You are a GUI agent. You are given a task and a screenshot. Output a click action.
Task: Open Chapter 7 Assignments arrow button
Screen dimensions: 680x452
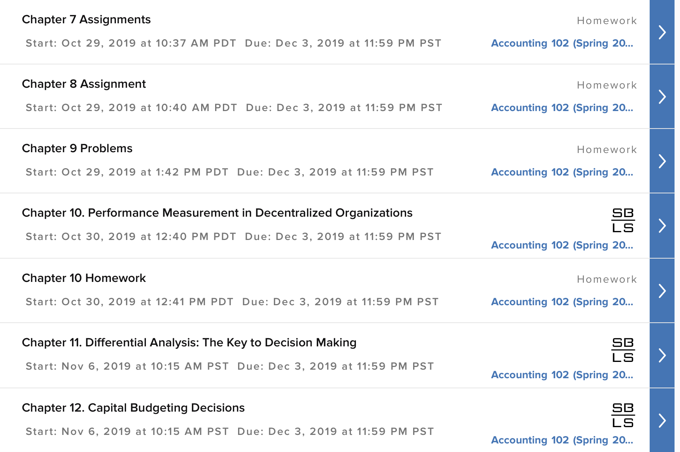point(662,32)
